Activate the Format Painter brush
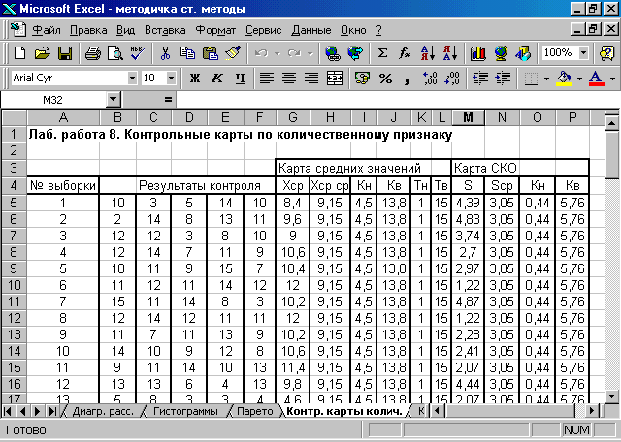Screen dimensions: 621x442 pyautogui.click(x=233, y=52)
